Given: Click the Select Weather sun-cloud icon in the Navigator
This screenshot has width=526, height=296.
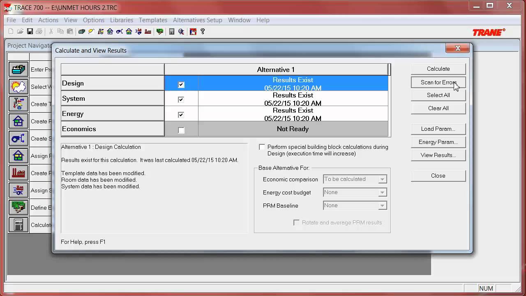Looking at the screenshot, I should coord(18,87).
